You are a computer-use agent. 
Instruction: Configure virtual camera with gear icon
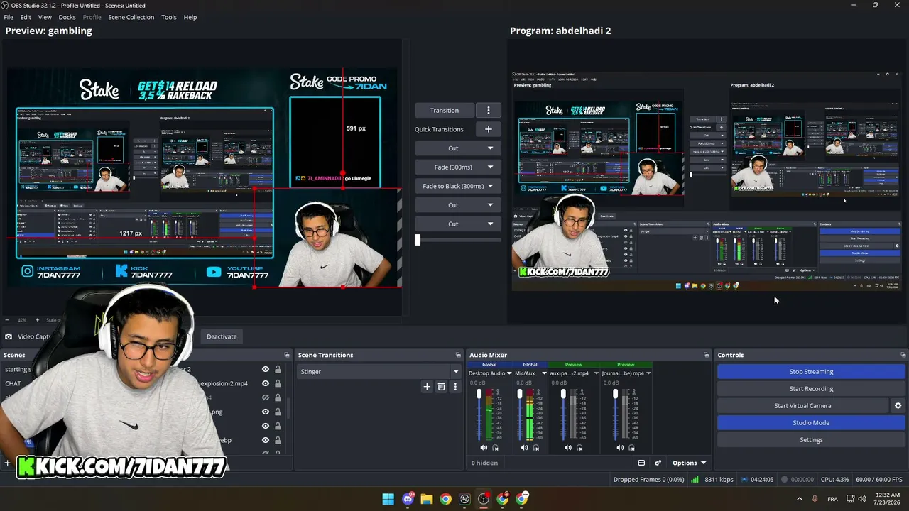[898, 406]
